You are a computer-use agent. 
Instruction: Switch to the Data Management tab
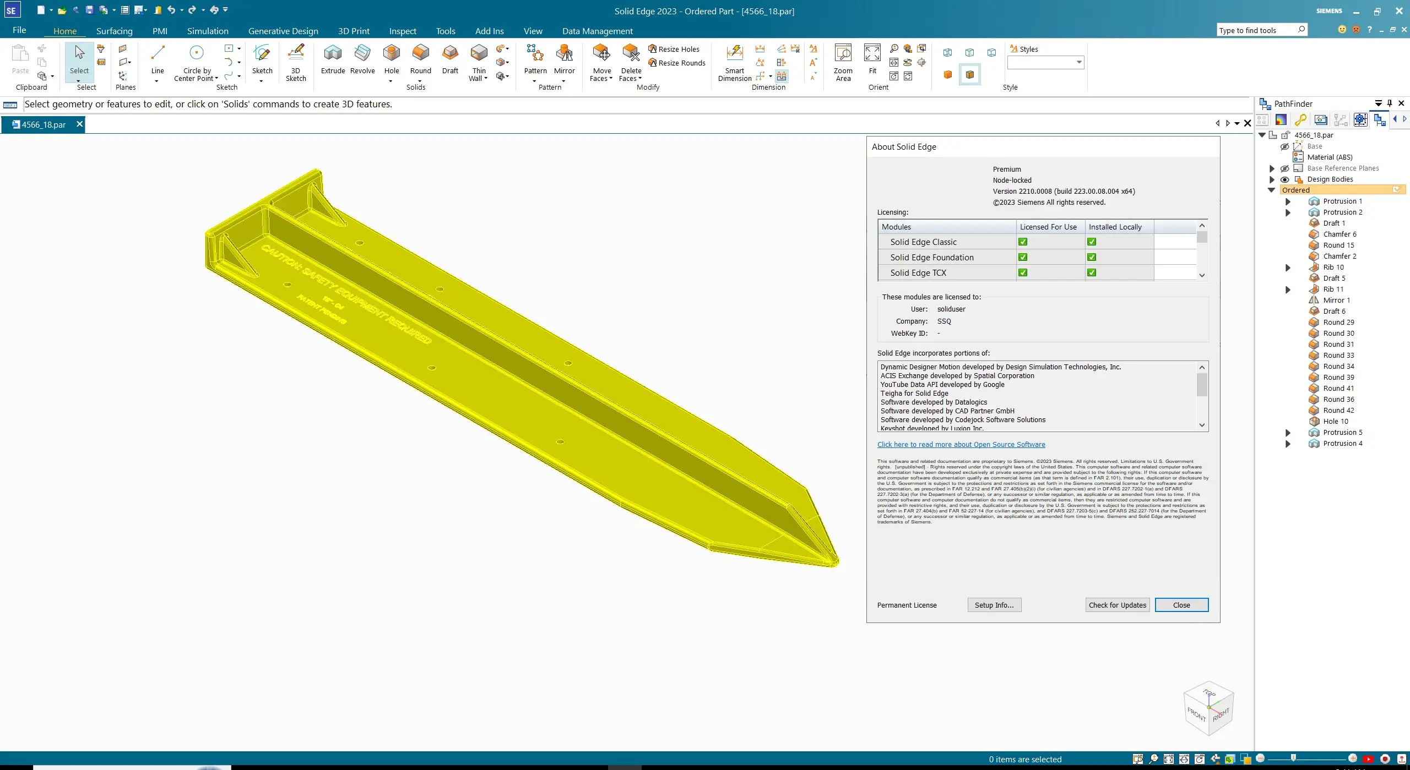[598, 31]
